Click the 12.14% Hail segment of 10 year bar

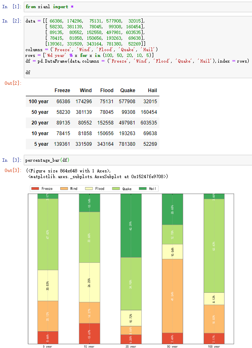(90, 203)
